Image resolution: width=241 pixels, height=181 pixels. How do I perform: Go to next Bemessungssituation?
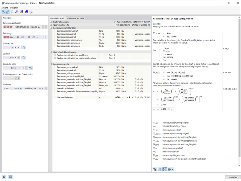point(46,27)
